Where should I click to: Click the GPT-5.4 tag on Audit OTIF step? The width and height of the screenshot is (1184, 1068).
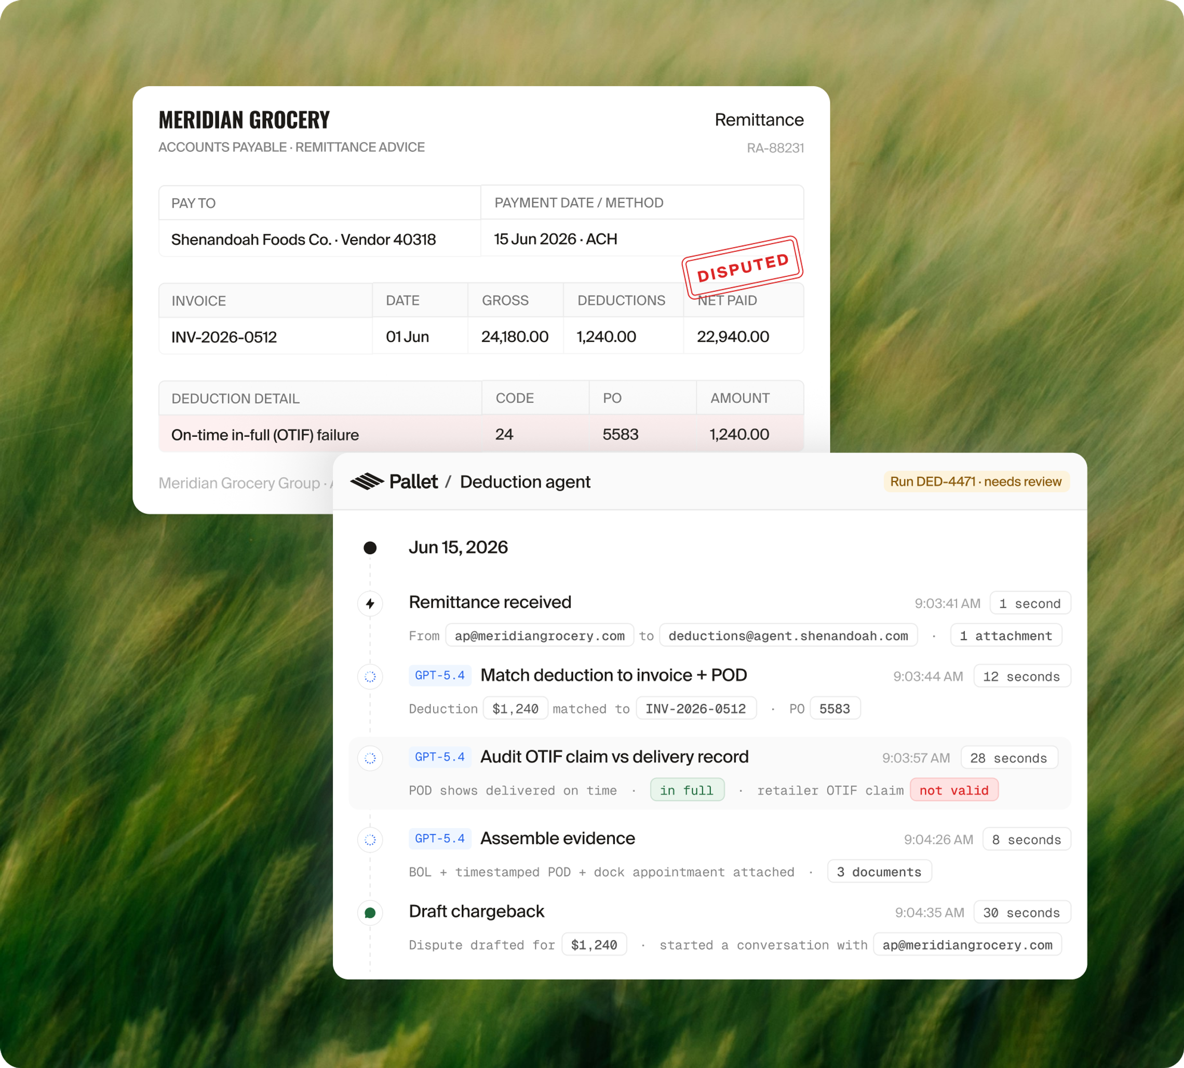439,757
